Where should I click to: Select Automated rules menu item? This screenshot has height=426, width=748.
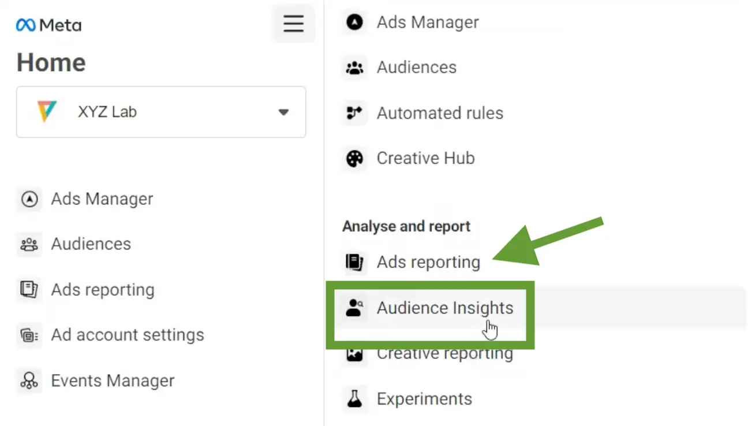(x=440, y=113)
